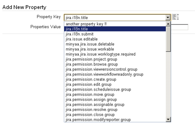Click the dropdown list scroll-down arrow
Image resolution: width=195 pixels, height=129 pixels.
[x=168, y=120]
